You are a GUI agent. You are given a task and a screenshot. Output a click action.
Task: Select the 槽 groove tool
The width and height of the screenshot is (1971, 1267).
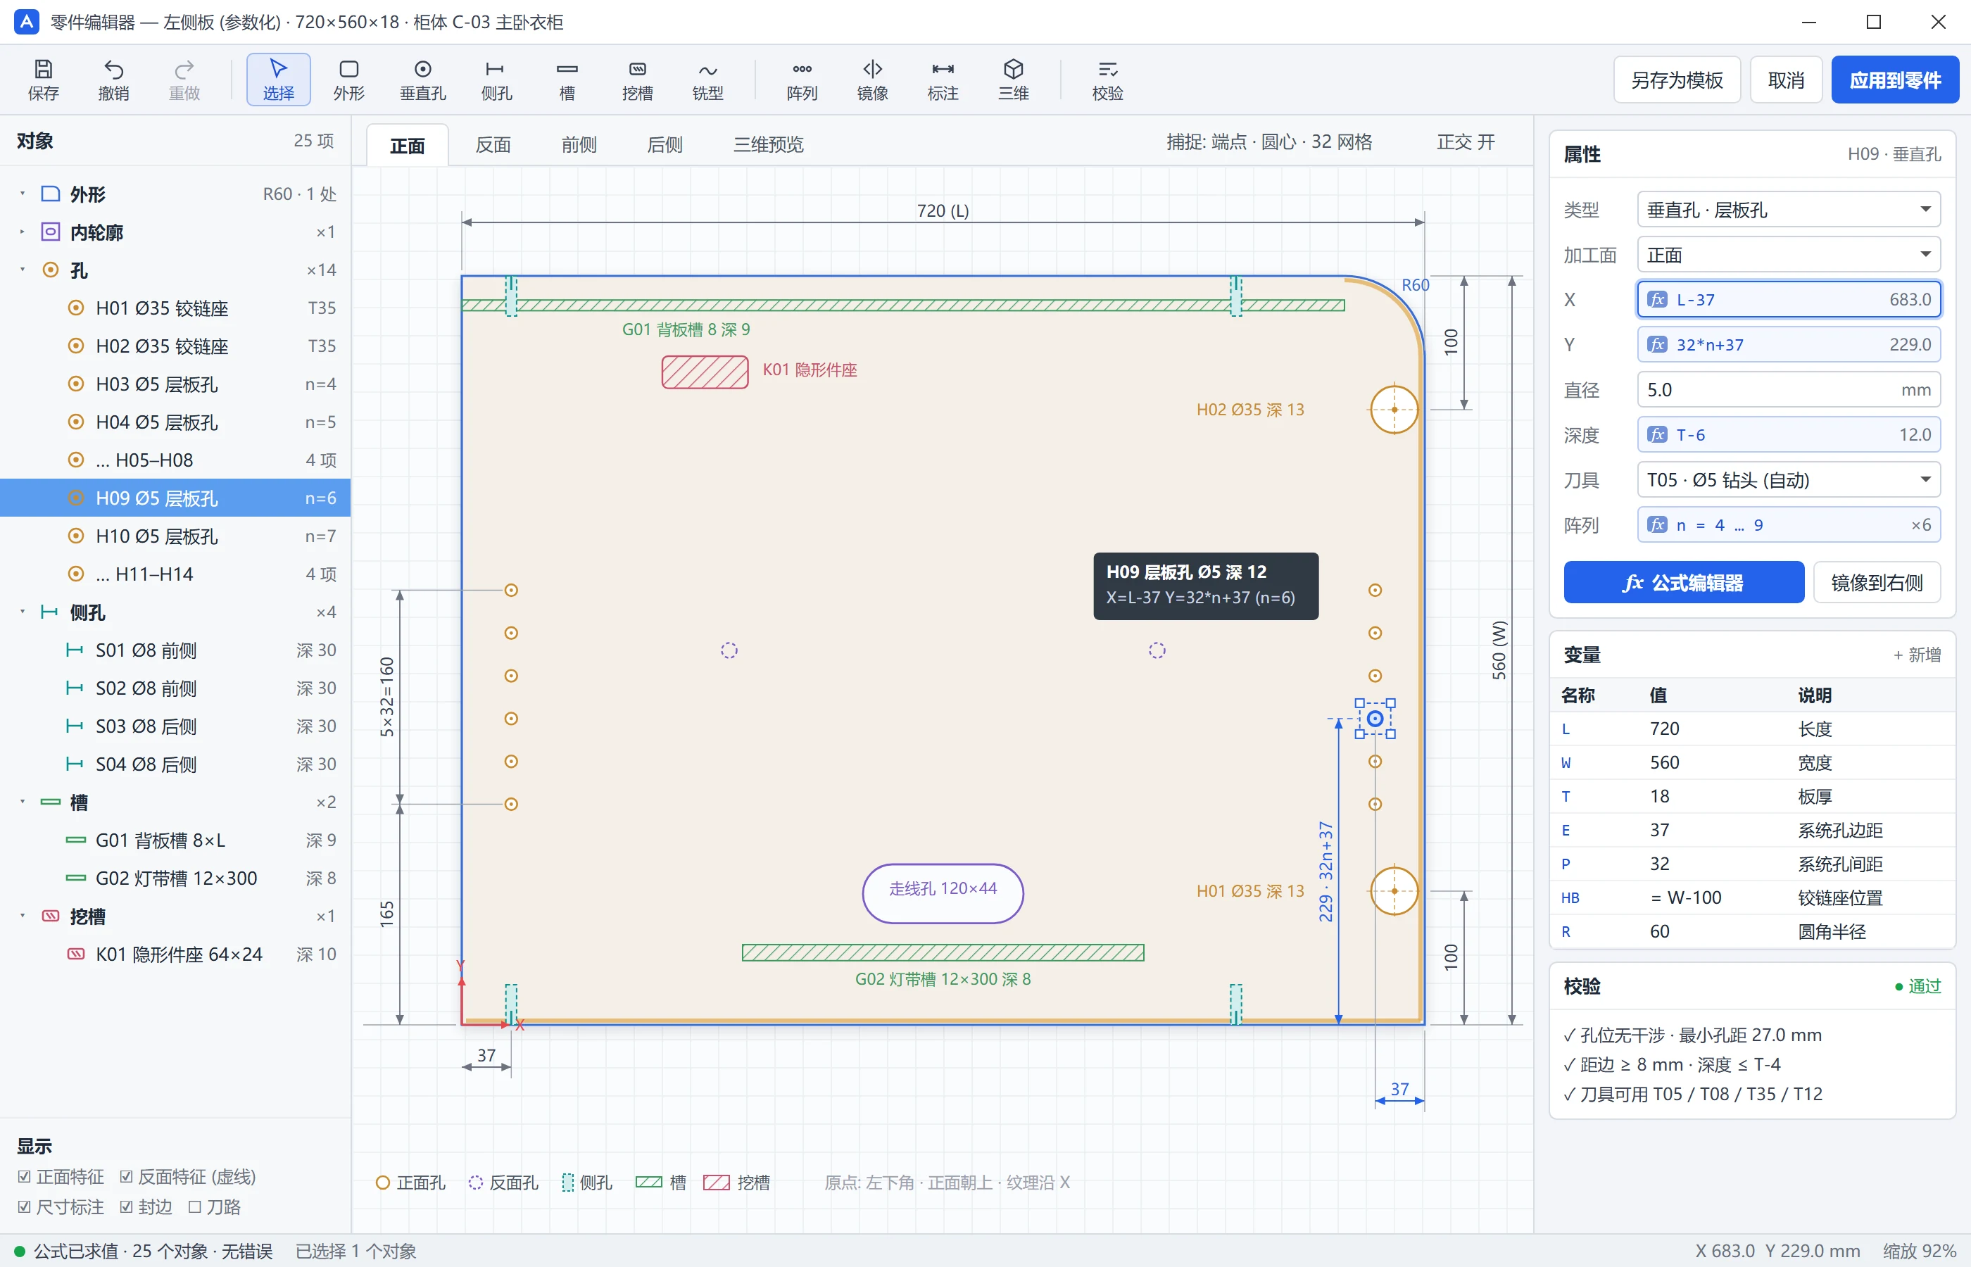point(567,80)
